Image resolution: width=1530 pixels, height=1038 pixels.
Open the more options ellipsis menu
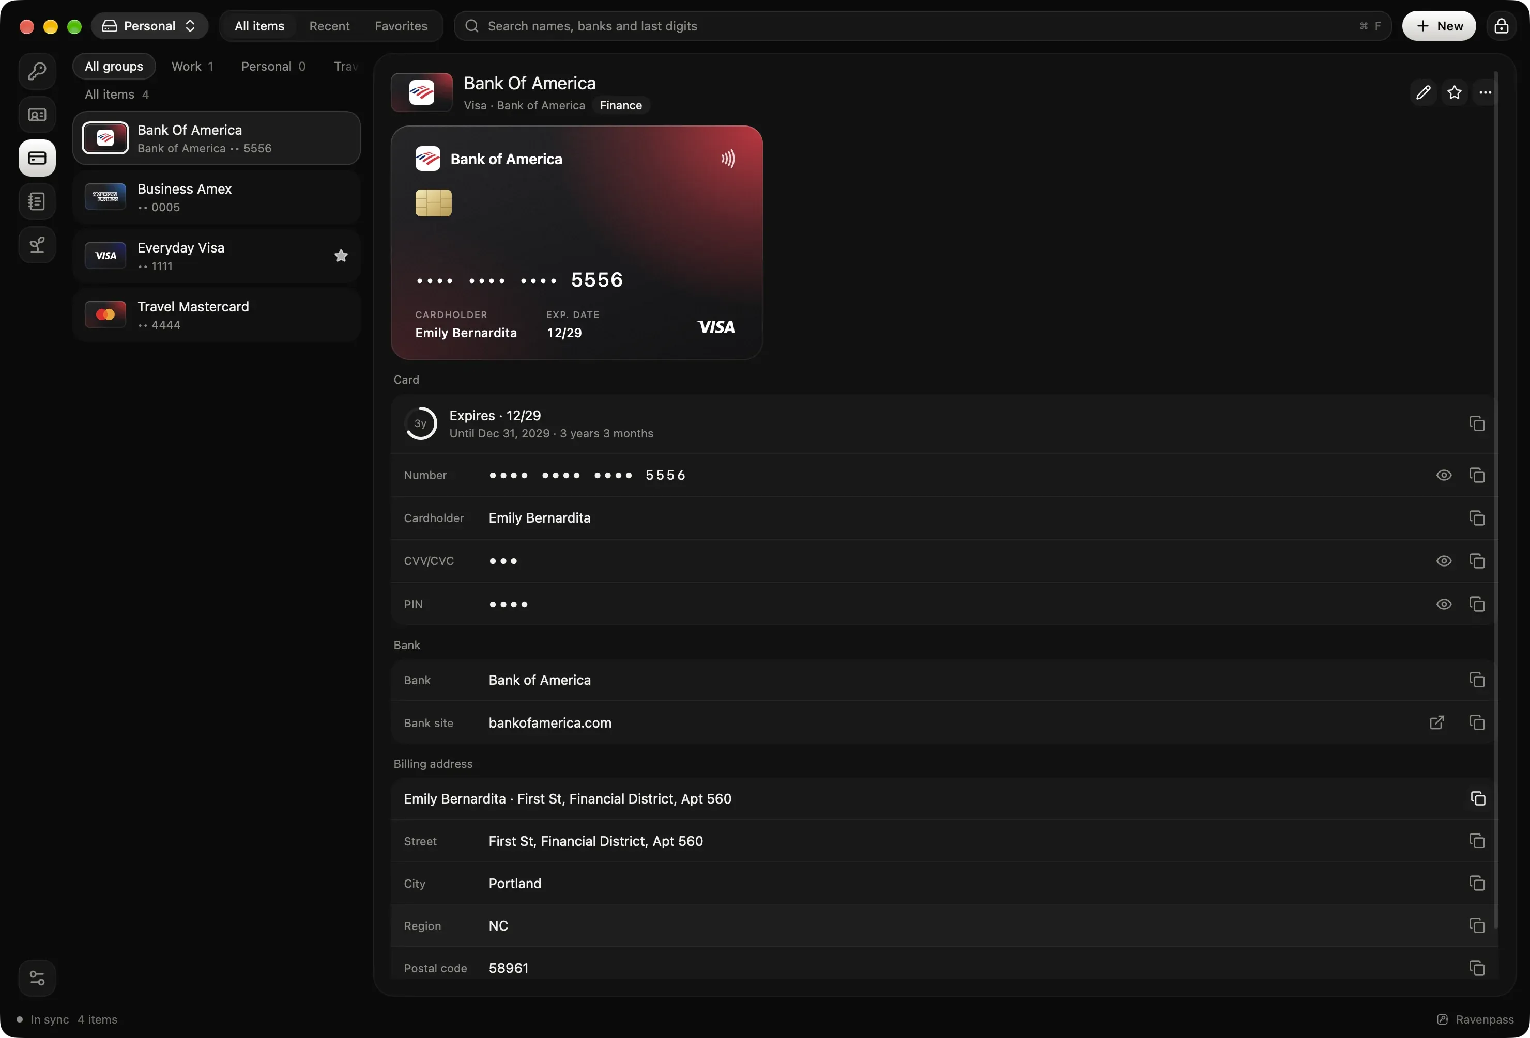tap(1485, 93)
